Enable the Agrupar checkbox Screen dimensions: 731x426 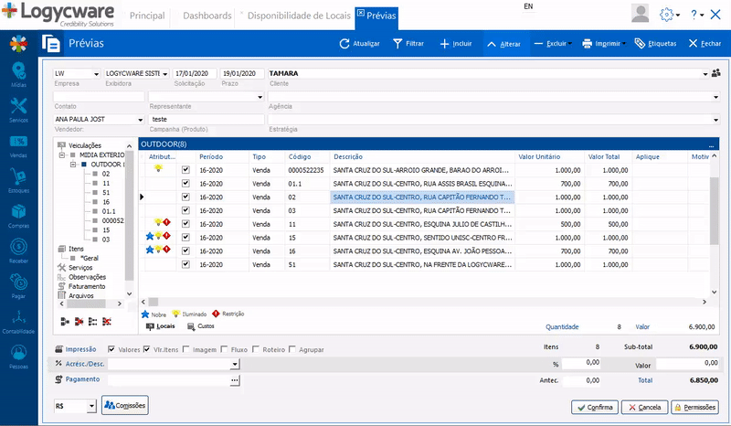coord(293,349)
